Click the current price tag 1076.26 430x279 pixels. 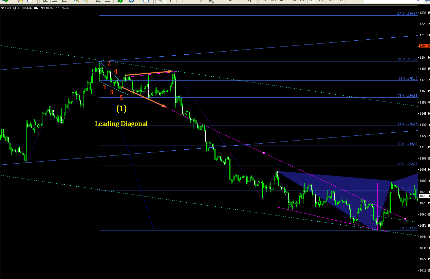[424, 196]
